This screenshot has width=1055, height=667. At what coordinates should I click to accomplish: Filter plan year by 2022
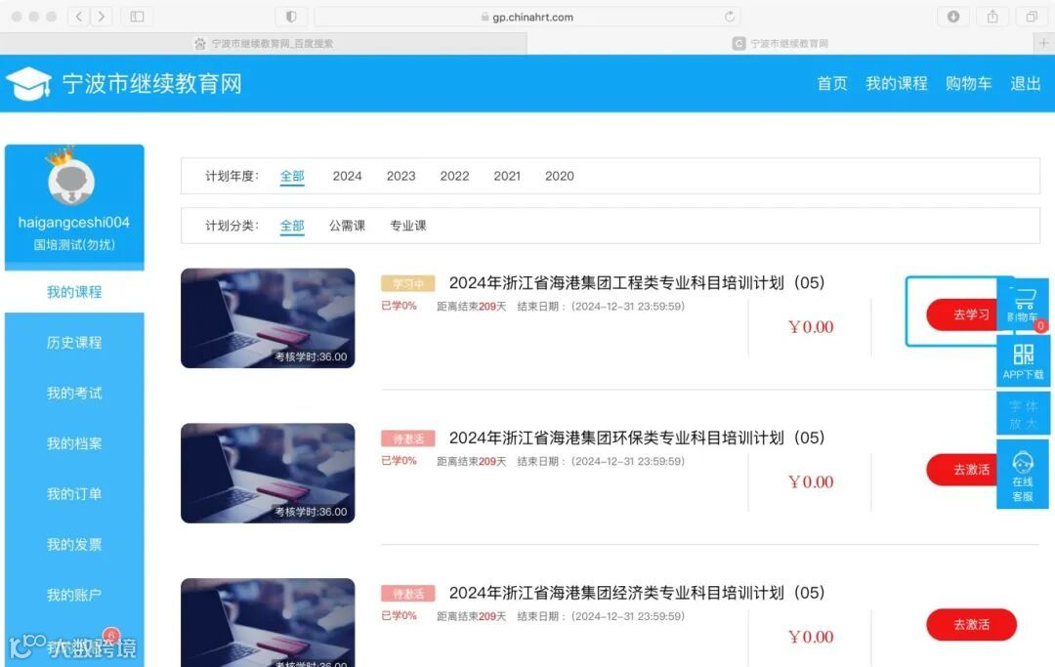[454, 176]
